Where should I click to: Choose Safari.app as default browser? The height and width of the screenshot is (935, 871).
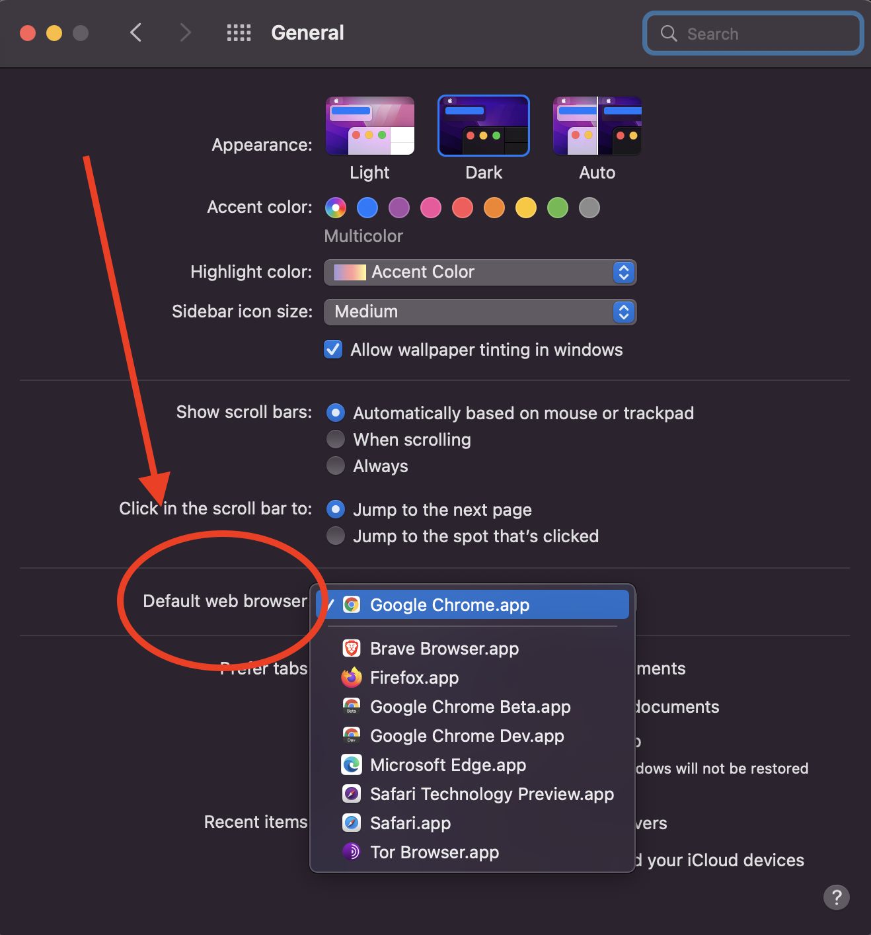tap(473, 823)
